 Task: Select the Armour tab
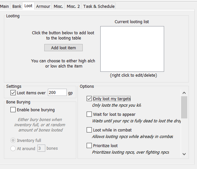(x=43, y=6)
